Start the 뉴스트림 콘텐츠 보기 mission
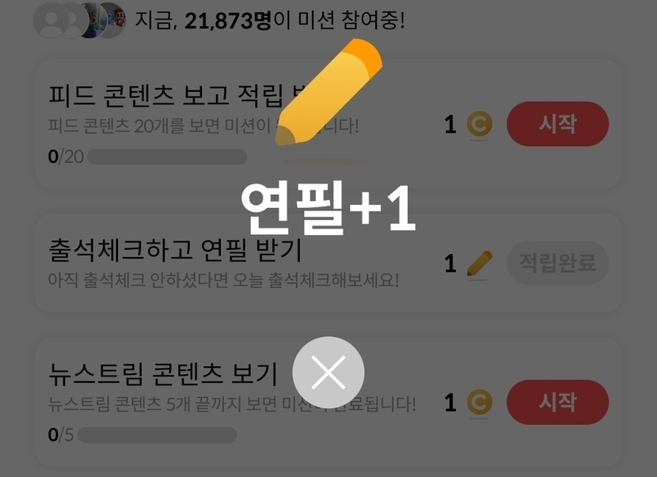This screenshot has width=657, height=477. coord(557,402)
